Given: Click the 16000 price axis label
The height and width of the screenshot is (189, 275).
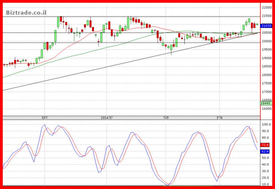Looking at the screenshot, I should (x=267, y=109).
